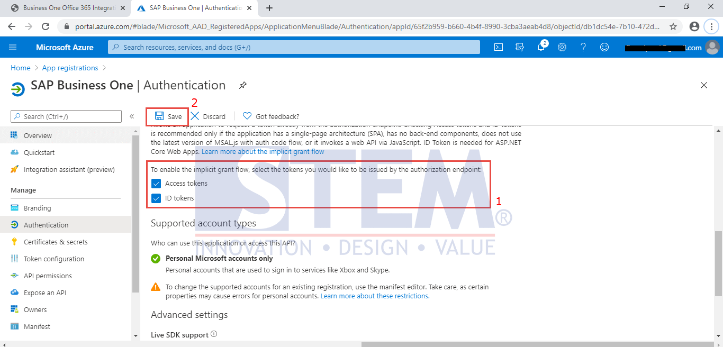Open the notifications bell
This screenshot has width=723, height=347.
[541, 47]
